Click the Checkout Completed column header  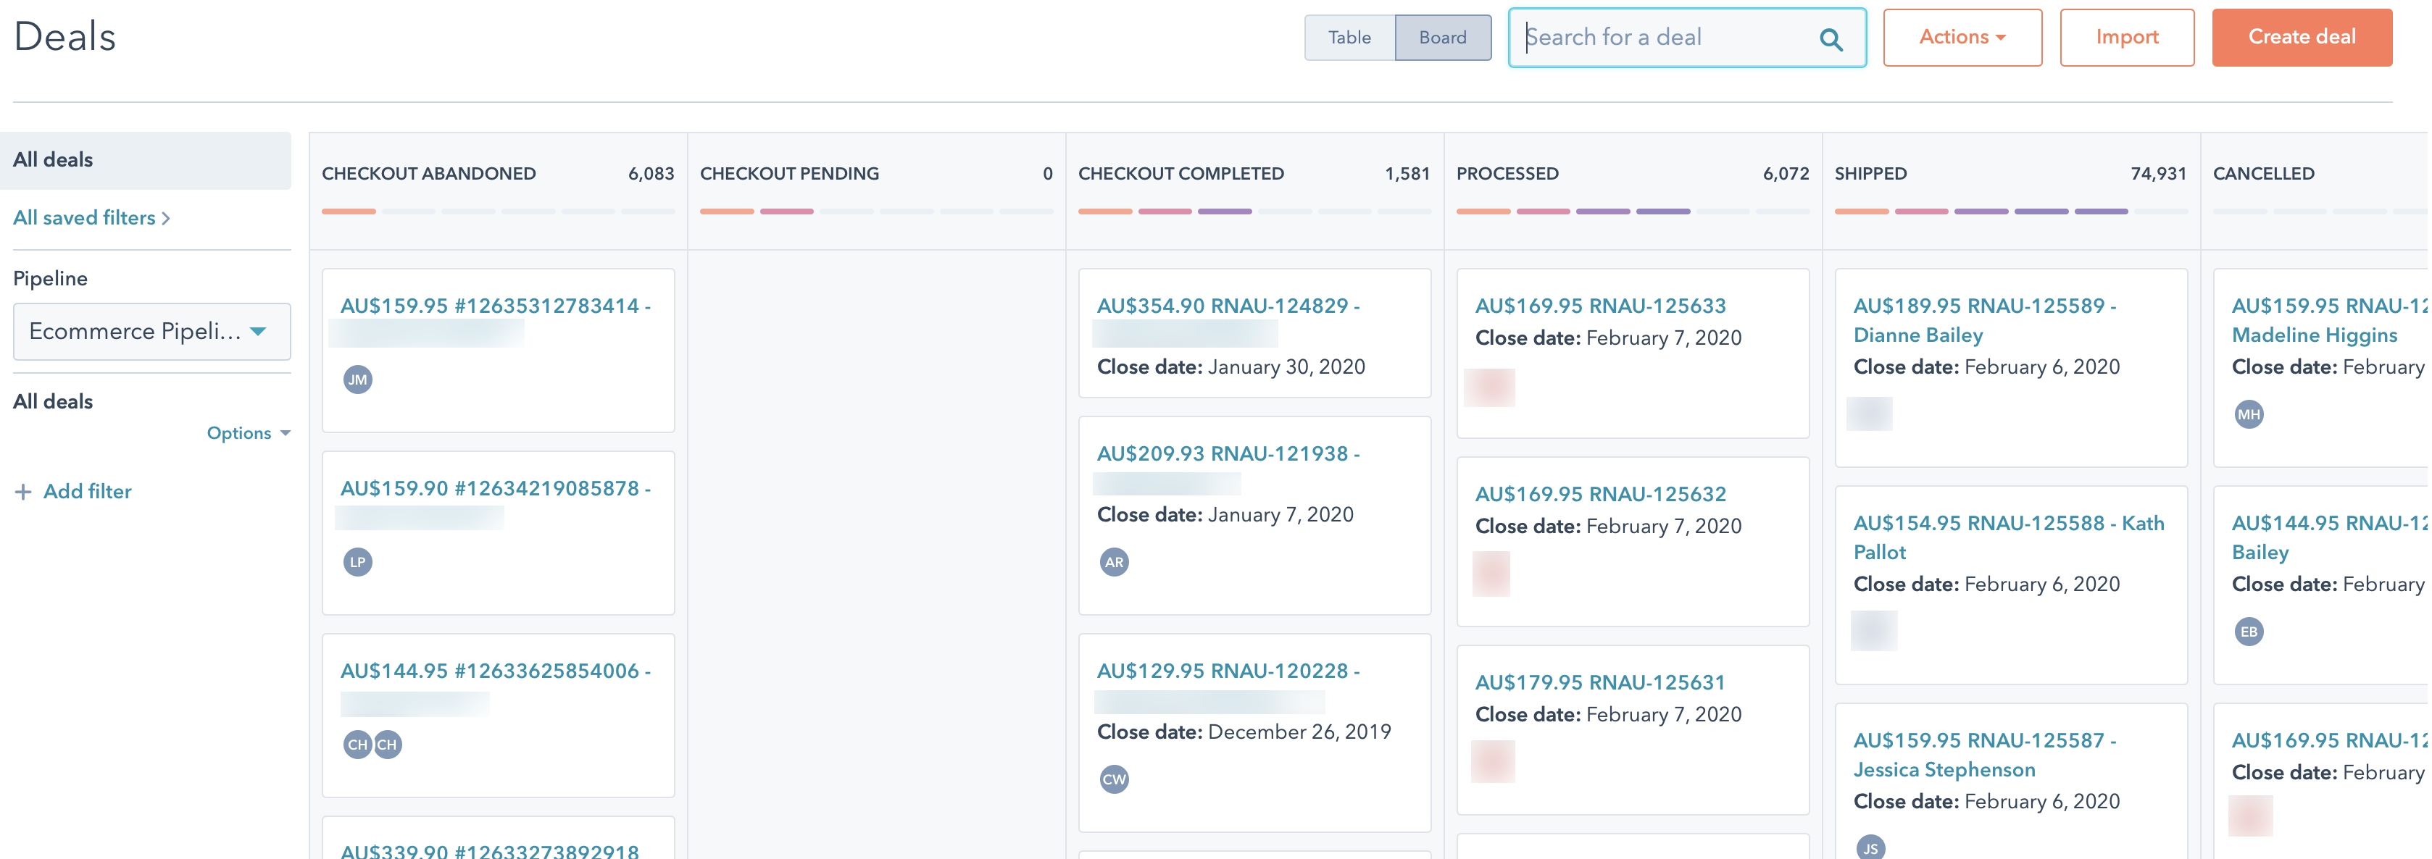(x=1181, y=174)
